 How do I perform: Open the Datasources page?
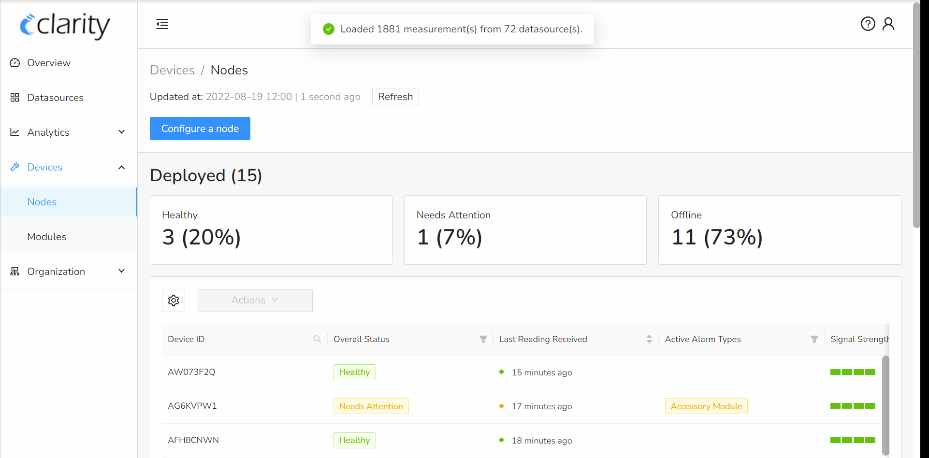point(55,98)
